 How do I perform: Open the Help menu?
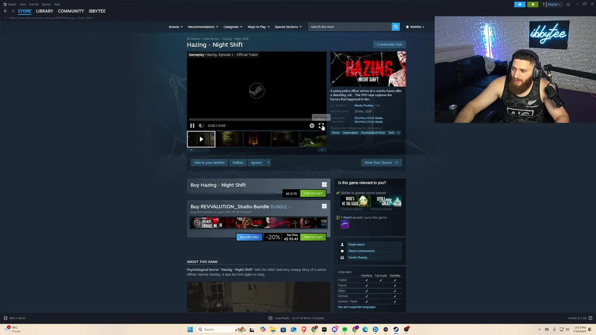(x=57, y=4)
